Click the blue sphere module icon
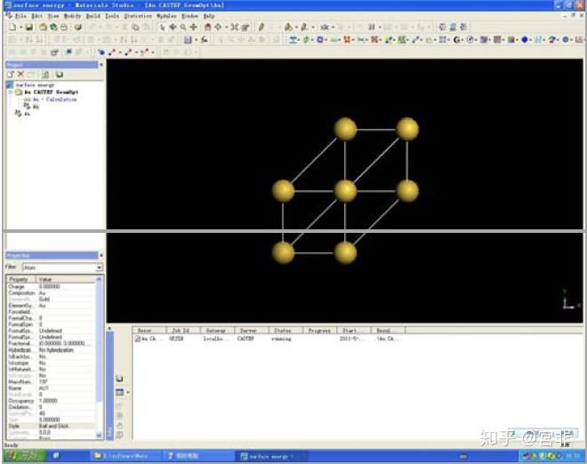 [x=525, y=39]
